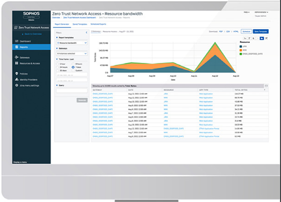Click the first chart toolbar icon
The image size is (281, 202).
pyautogui.click(x=245, y=38)
